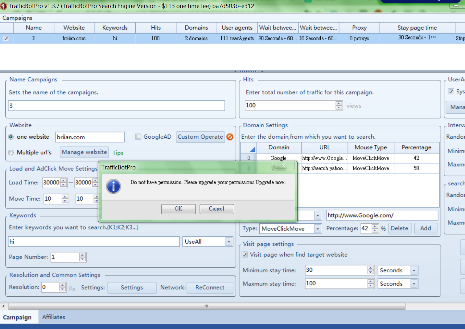
Task: Click the Manage website button
Action: (x=84, y=152)
